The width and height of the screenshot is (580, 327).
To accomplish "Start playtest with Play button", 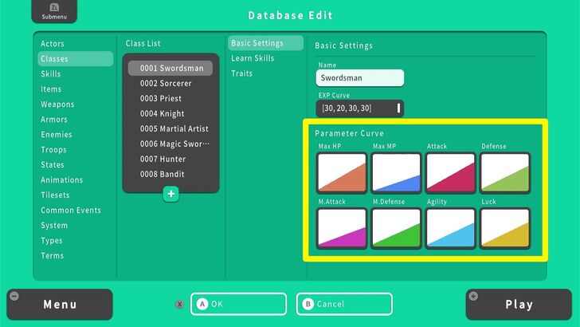I will (519, 305).
